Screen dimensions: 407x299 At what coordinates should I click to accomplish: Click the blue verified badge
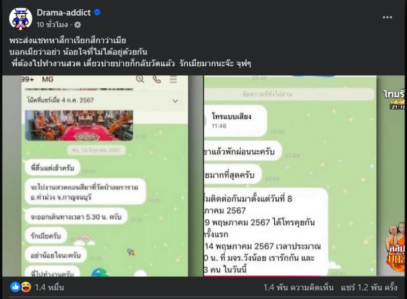[97, 12]
